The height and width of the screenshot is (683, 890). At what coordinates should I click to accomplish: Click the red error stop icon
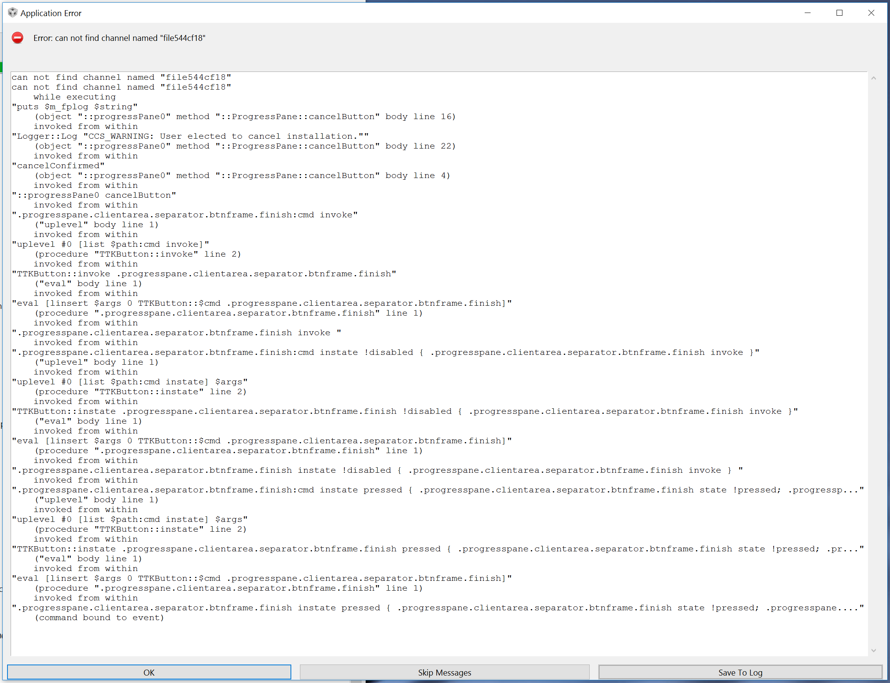pos(17,38)
